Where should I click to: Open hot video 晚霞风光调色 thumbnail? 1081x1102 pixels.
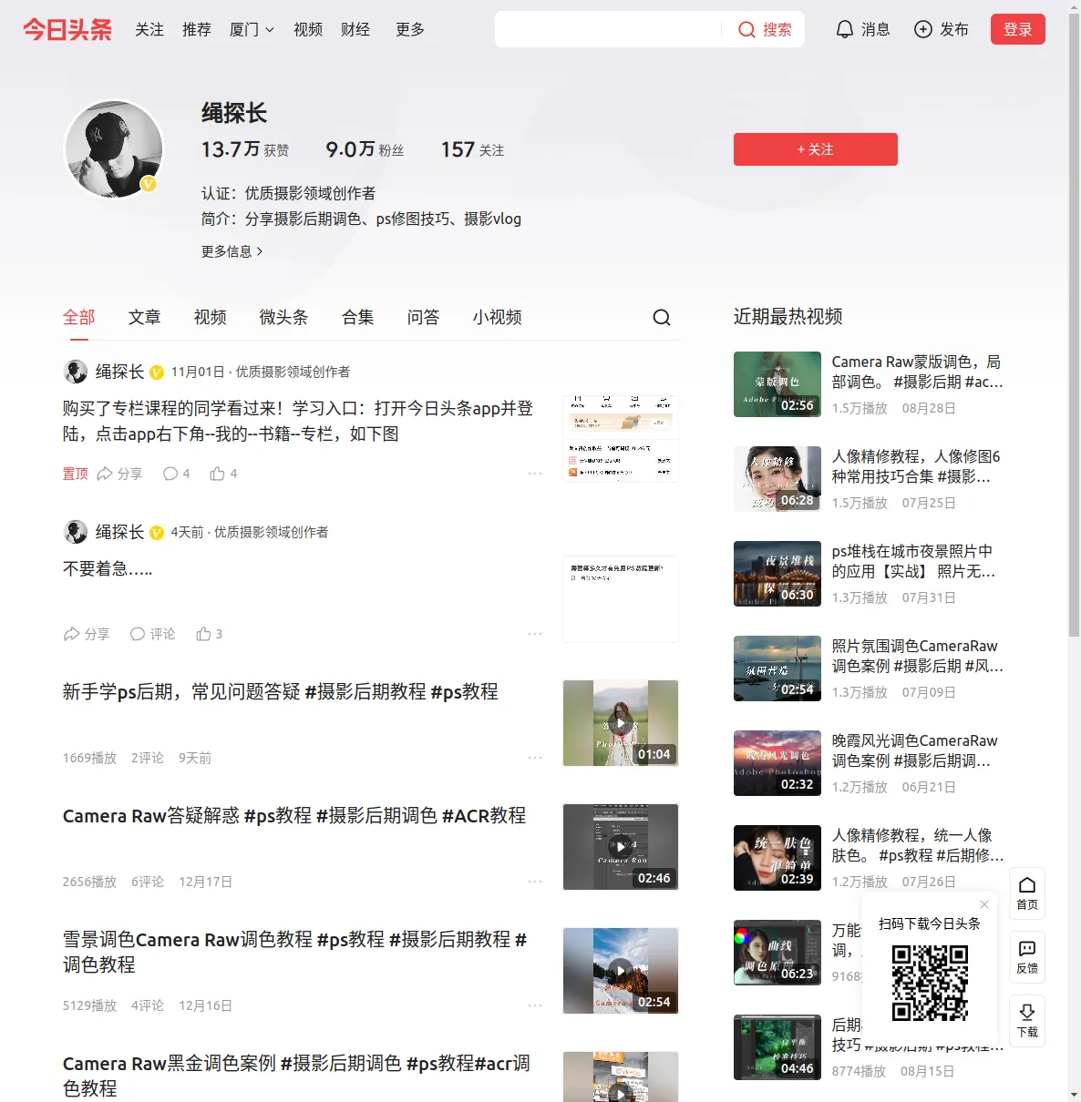point(777,763)
